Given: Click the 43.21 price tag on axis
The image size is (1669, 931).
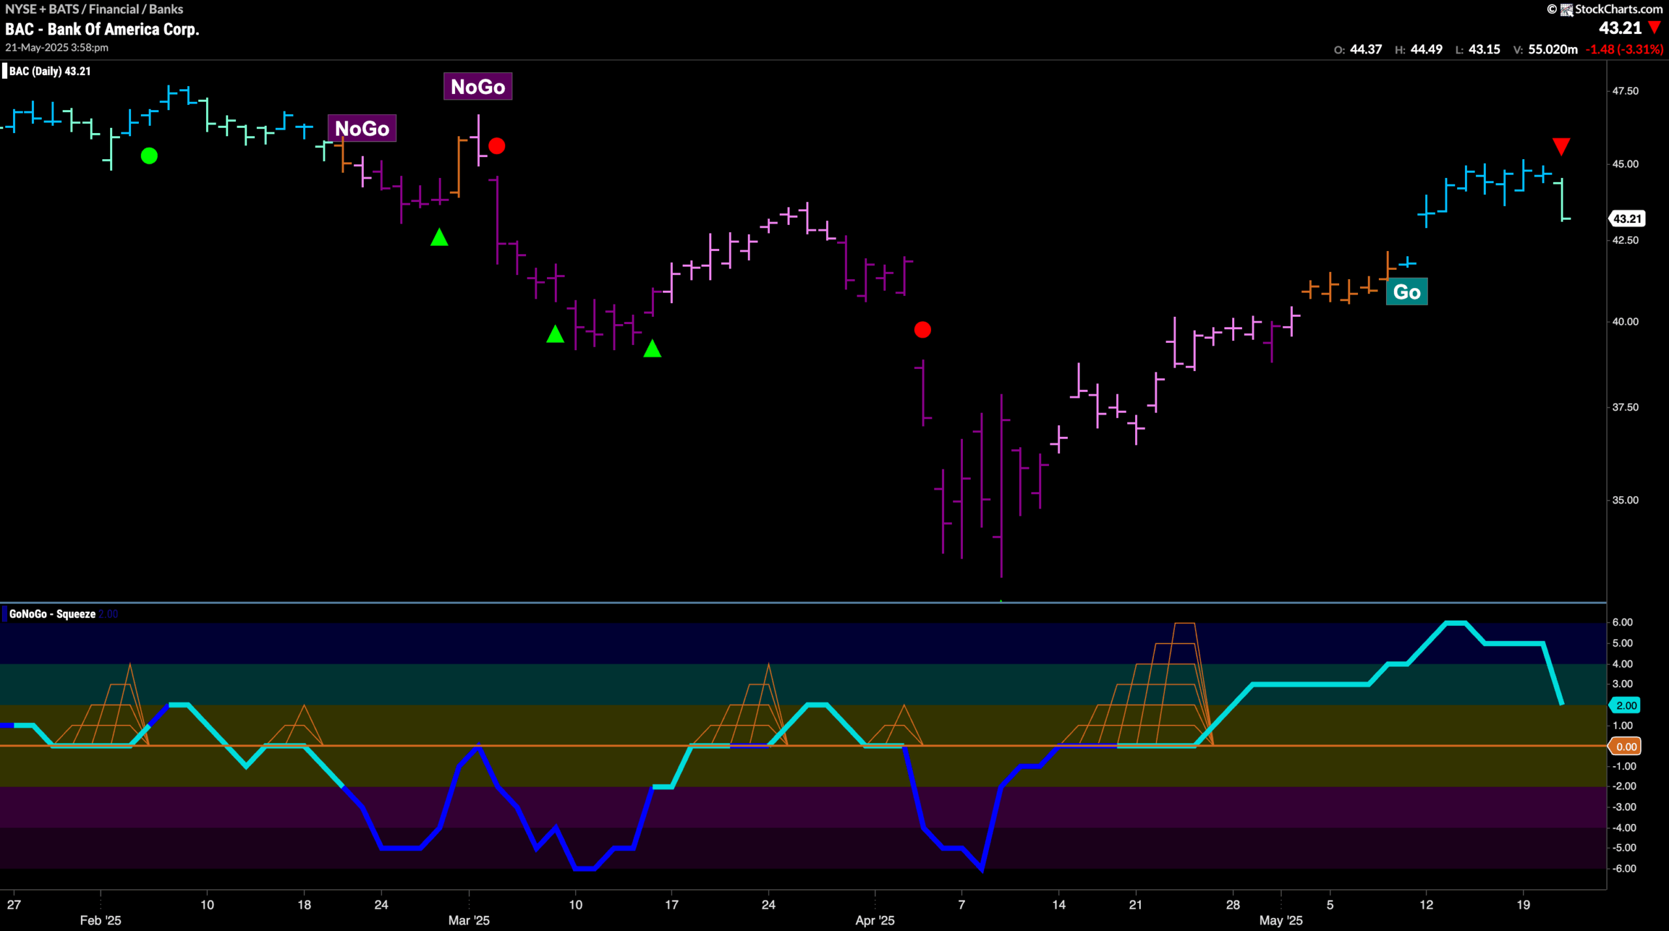Looking at the screenshot, I should [1627, 219].
